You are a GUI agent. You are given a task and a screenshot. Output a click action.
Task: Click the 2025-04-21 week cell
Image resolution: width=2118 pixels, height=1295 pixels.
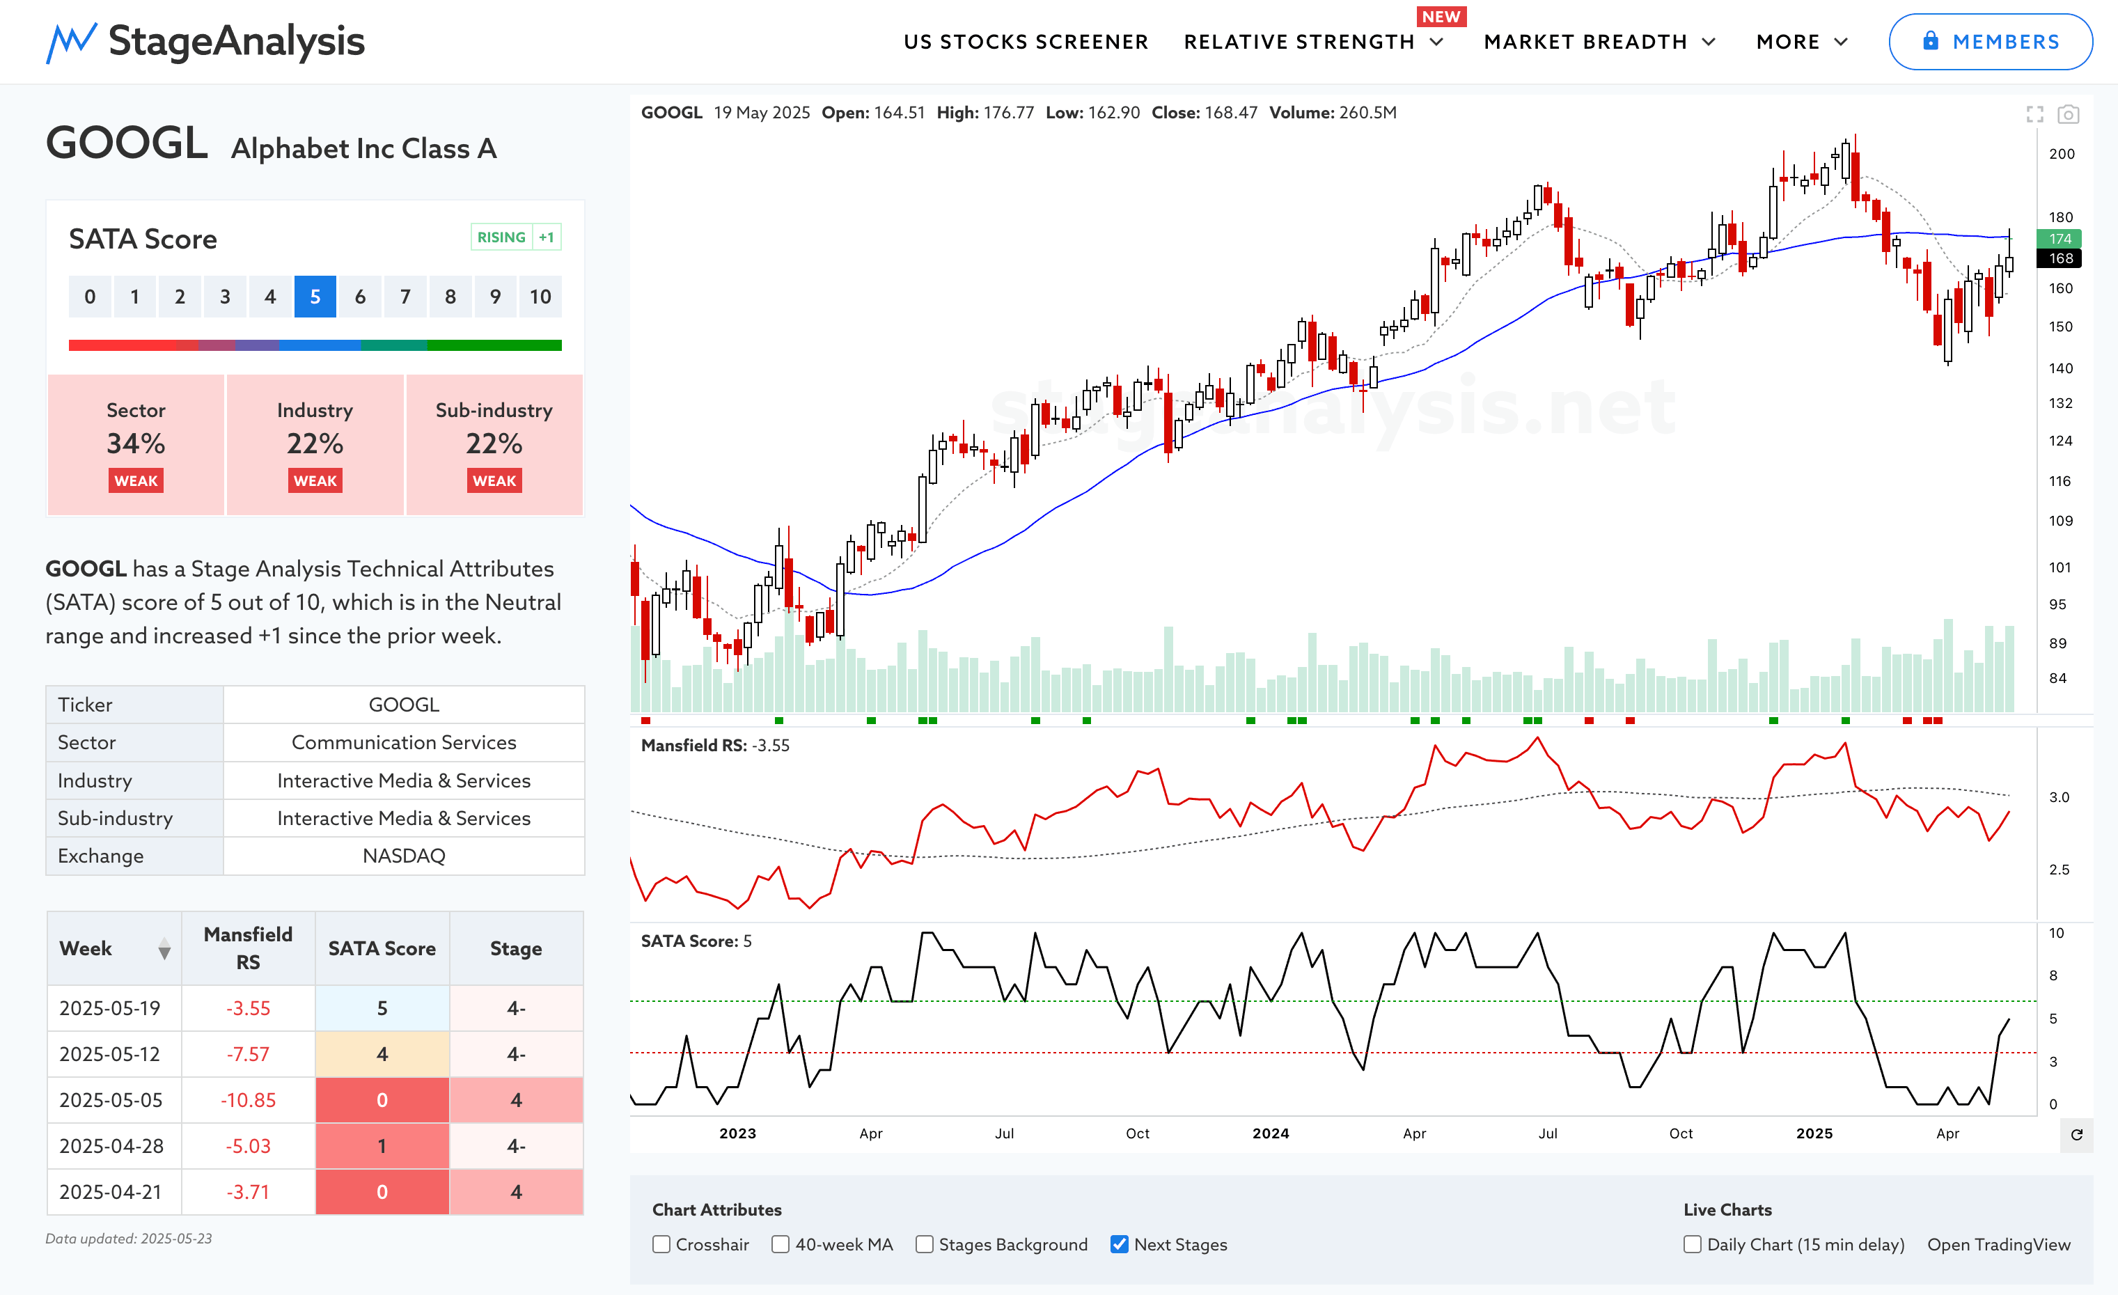tap(114, 1193)
